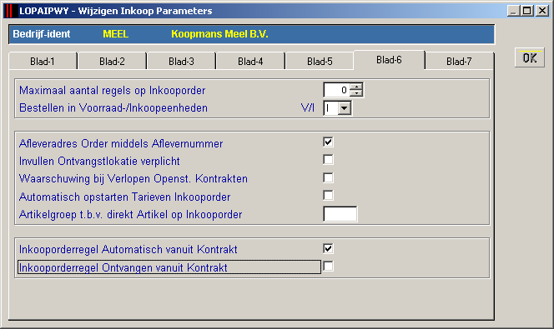Click the active Blad-6 tab

pyautogui.click(x=389, y=60)
